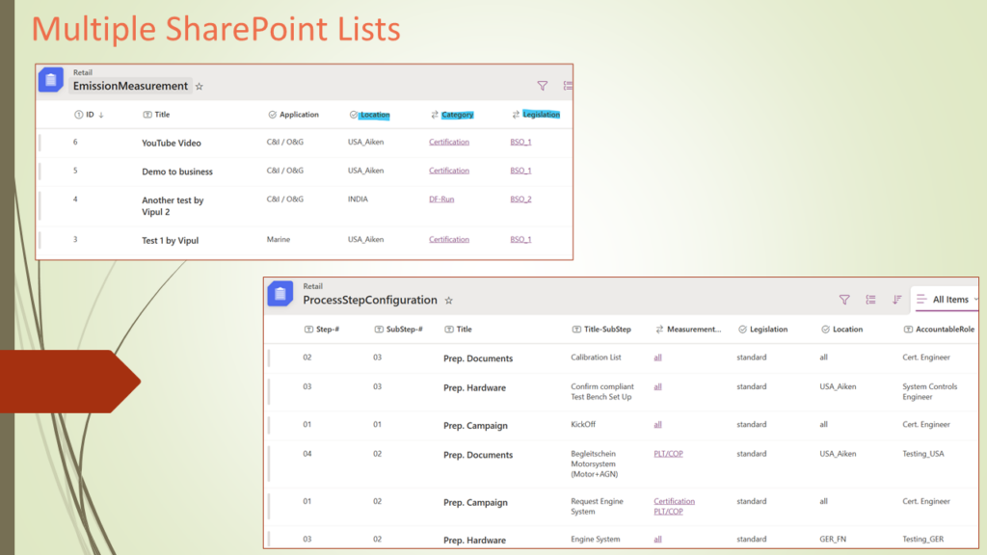This screenshot has height=555, width=987.
Task: Click the ProcessStepConfiguration list icon
Action: pos(280,294)
